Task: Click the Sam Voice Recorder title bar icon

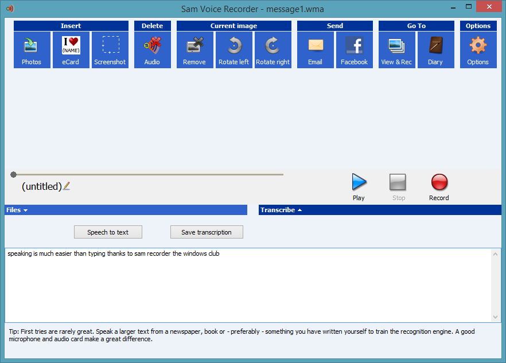Action: pos(10,9)
